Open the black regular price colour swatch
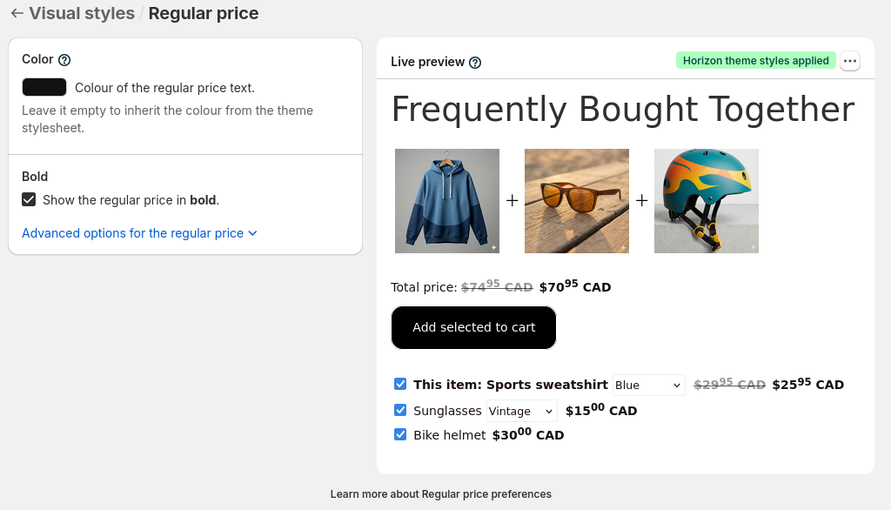 coord(44,87)
